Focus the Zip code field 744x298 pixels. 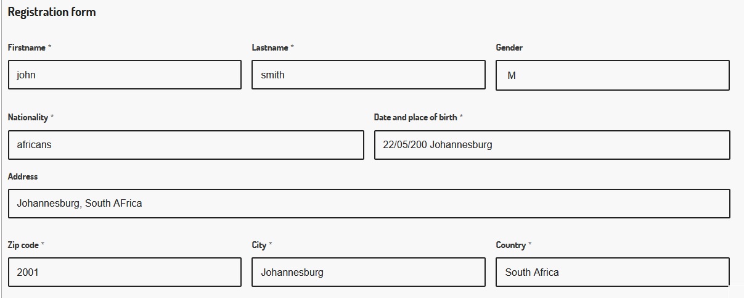[x=125, y=272]
